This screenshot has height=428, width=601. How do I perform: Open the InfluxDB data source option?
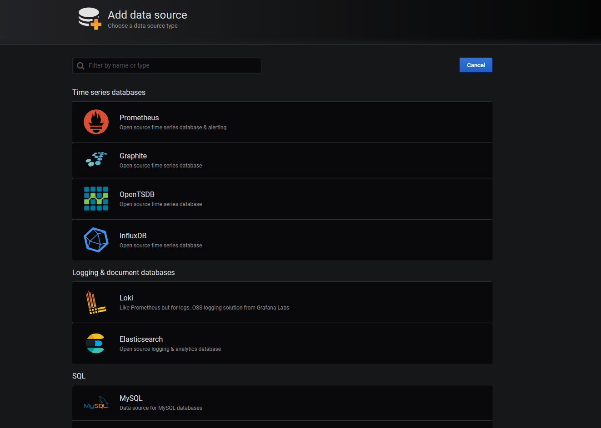tap(282, 240)
